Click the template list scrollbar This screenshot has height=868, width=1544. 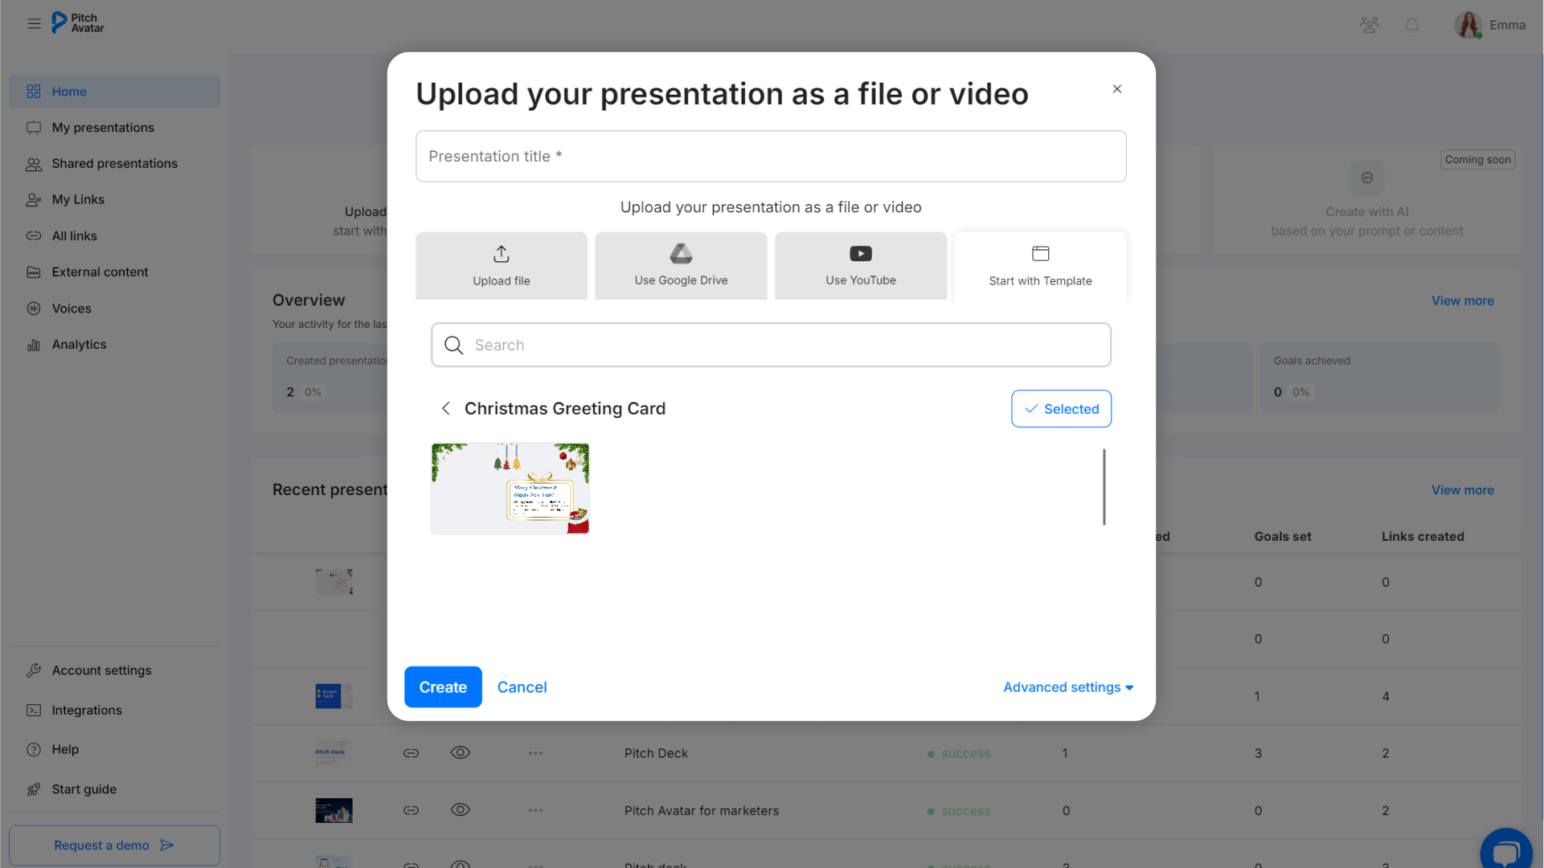point(1104,487)
